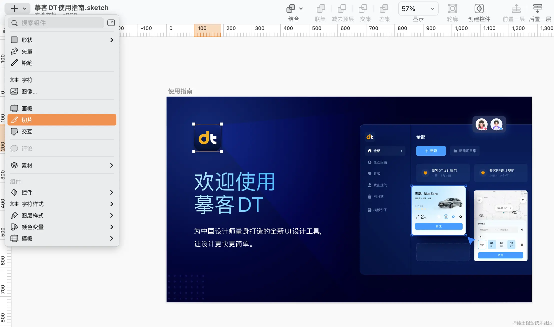Click the detach panel icon beside search
Screen dimensions: 554x327
(x=111, y=23)
